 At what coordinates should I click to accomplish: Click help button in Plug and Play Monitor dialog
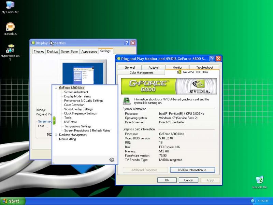(x=212, y=59)
